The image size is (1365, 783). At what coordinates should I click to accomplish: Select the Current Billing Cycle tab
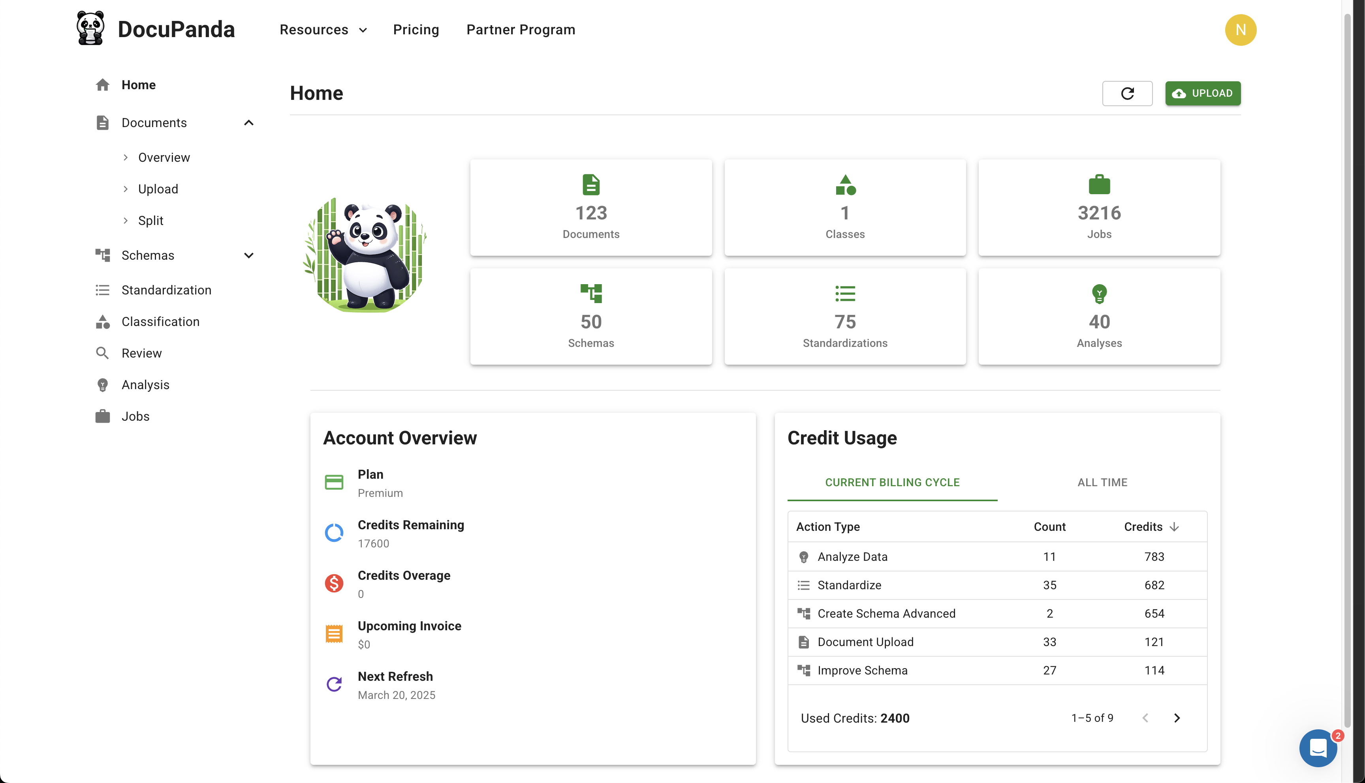[892, 482]
